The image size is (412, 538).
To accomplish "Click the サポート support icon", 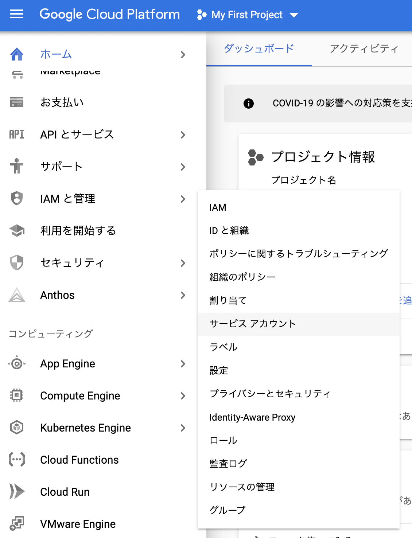I will pos(16,167).
